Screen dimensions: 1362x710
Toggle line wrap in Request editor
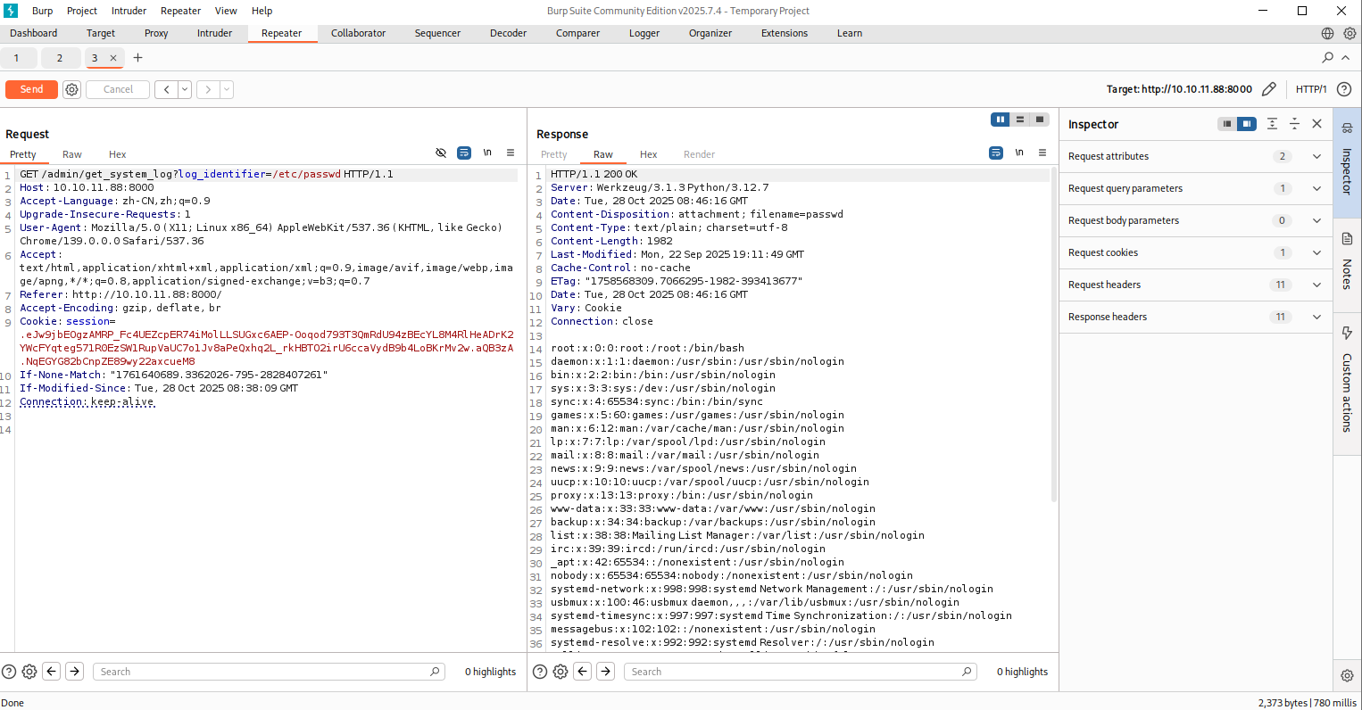click(464, 153)
